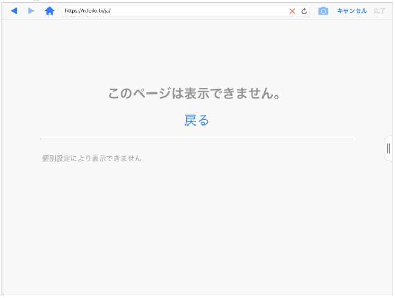Go forward with the right arrow icon
This screenshot has height=298, width=395.
click(31, 11)
